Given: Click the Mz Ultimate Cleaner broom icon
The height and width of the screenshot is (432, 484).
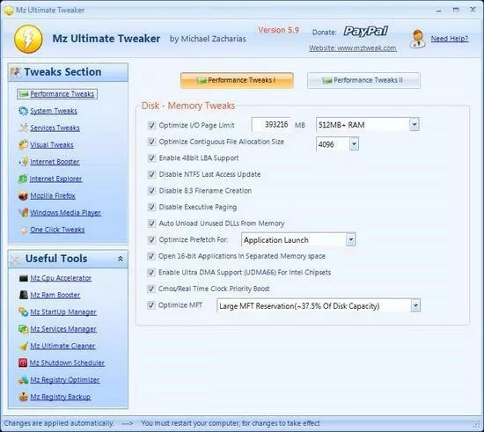Looking at the screenshot, I should (x=23, y=346).
